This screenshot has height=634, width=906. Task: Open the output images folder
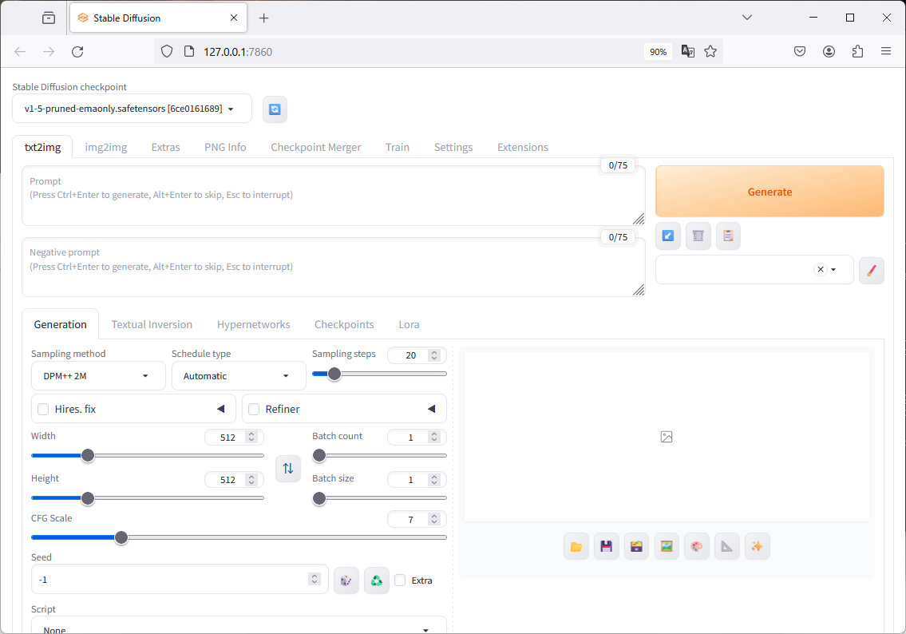[576, 545]
